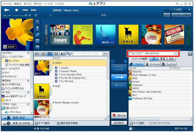Screen dimensions: 194x132
Task: Toggle select-all checkbox in the device panel
Action: pos(131,123)
